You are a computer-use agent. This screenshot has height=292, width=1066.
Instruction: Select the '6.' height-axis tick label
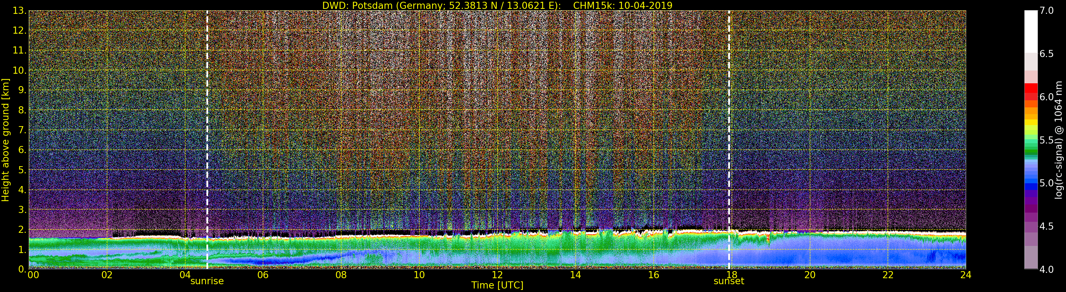pos(22,150)
